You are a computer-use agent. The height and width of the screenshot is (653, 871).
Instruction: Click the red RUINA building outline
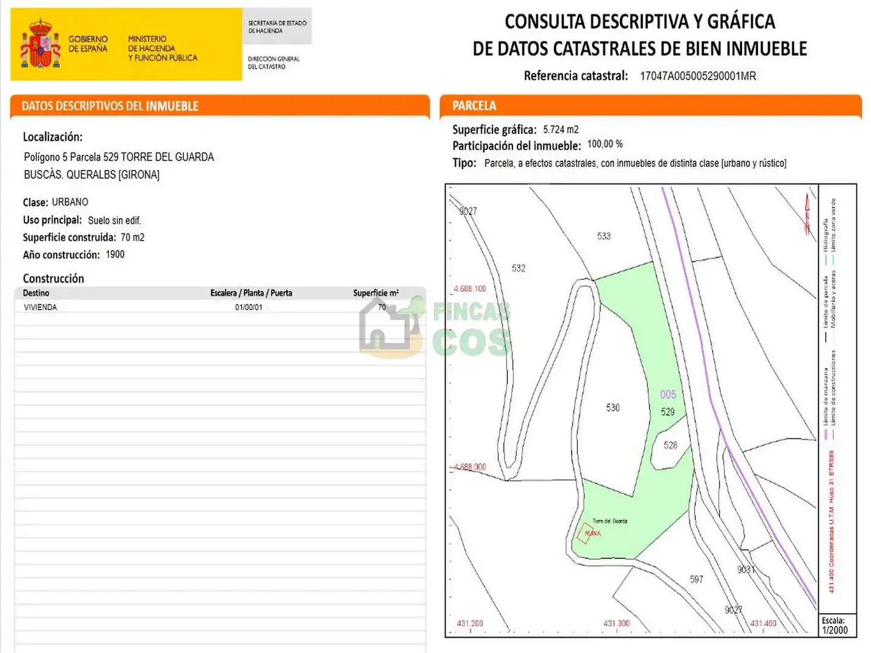tap(586, 533)
